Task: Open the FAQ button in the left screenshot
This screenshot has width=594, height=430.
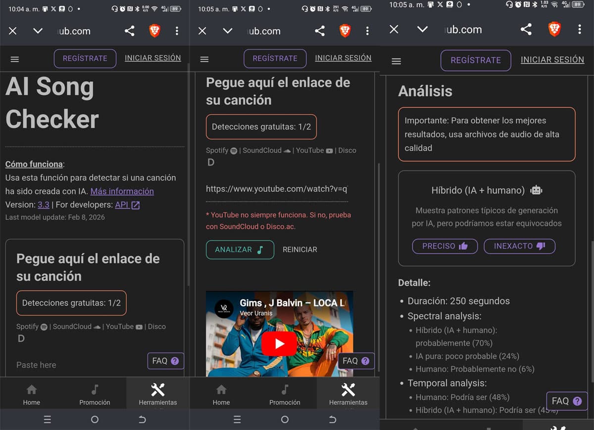Action: click(165, 361)
